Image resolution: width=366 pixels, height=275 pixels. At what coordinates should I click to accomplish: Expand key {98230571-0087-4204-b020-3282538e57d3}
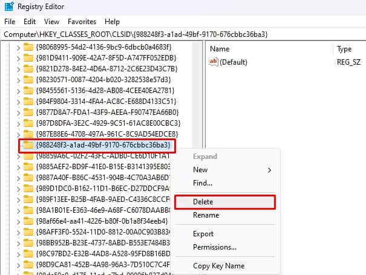point(18,80)
